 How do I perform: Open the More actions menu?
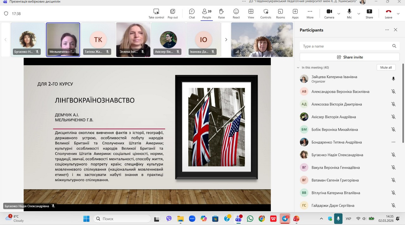pyautogui.click(x=310, y=13)
